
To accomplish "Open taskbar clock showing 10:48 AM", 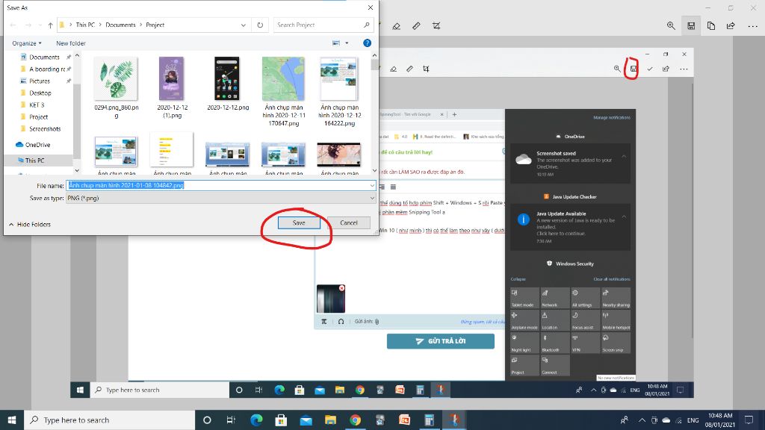I will point(720,420).
